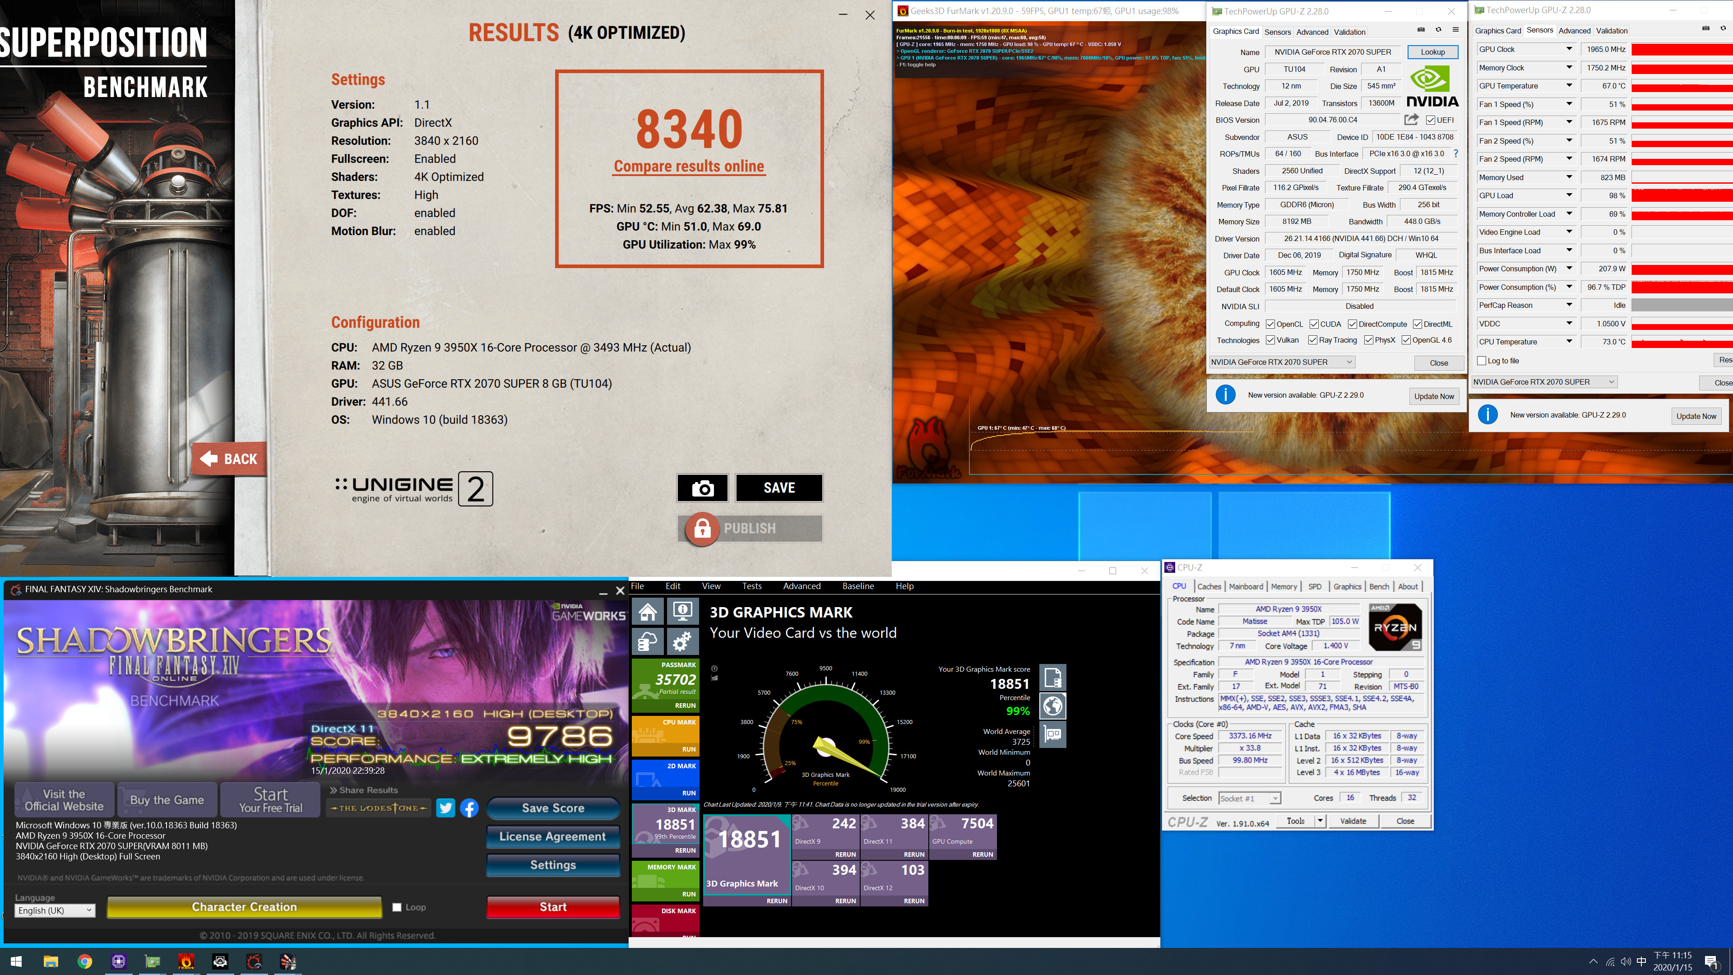Open the PassMark Tests menu
Image resolution: width=1733 pixels, height=975 pixels.
(x=751, y=586)
